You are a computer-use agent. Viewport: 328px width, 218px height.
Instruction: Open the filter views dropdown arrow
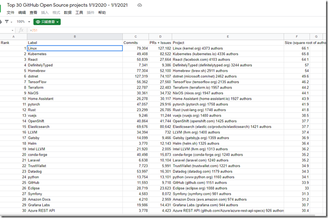[12, 22]
